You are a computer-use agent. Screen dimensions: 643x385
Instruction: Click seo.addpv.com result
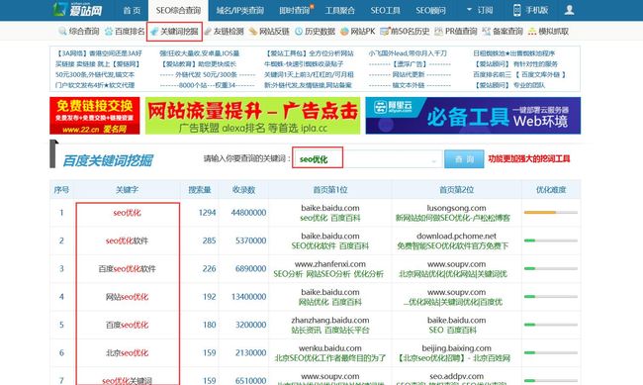coord(456,376)
